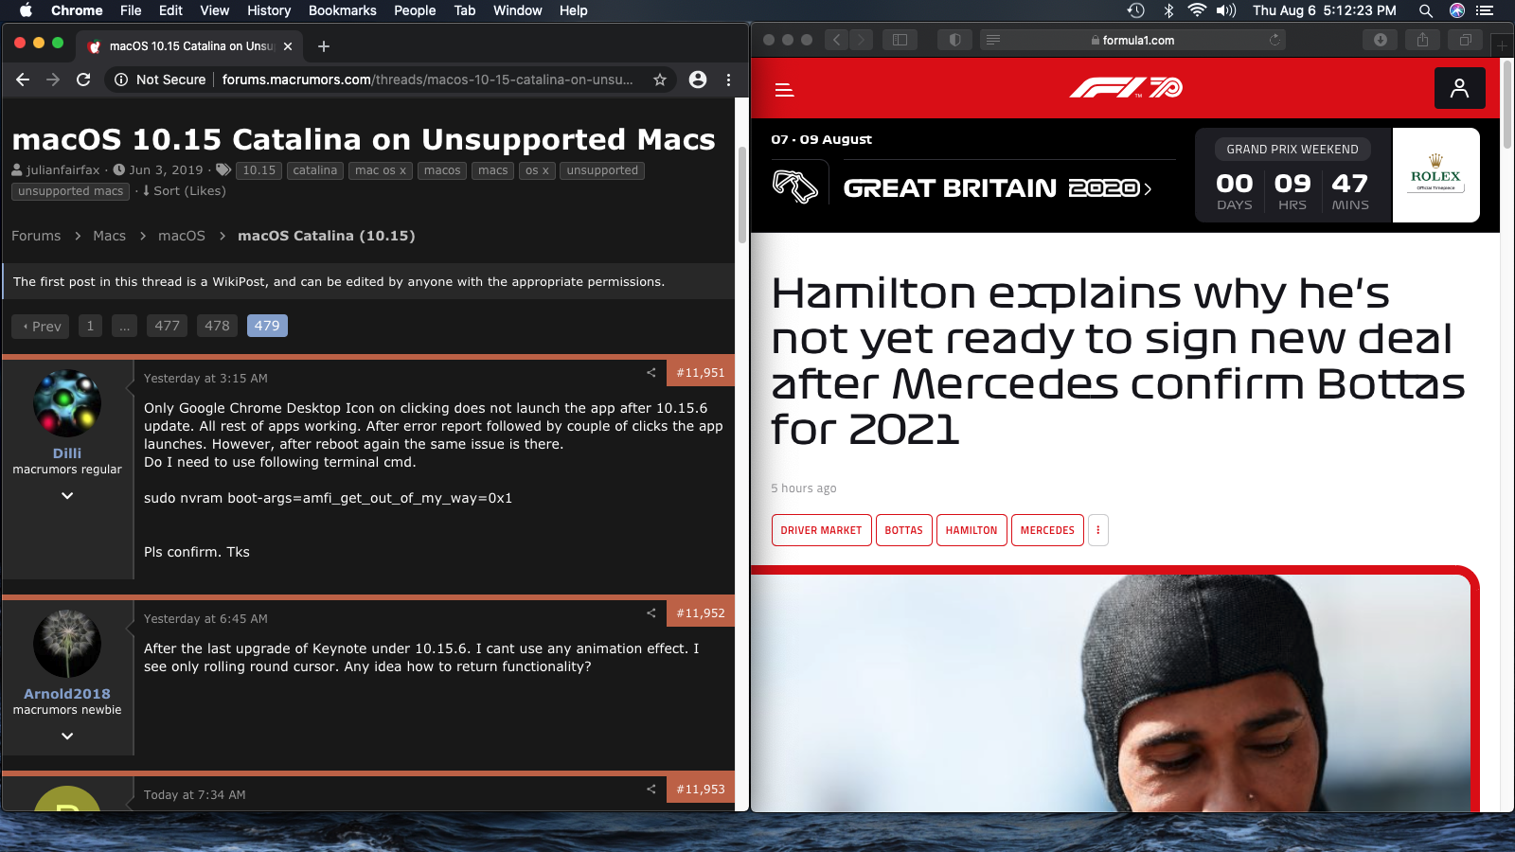Share post #11,951

click(651, 373)
